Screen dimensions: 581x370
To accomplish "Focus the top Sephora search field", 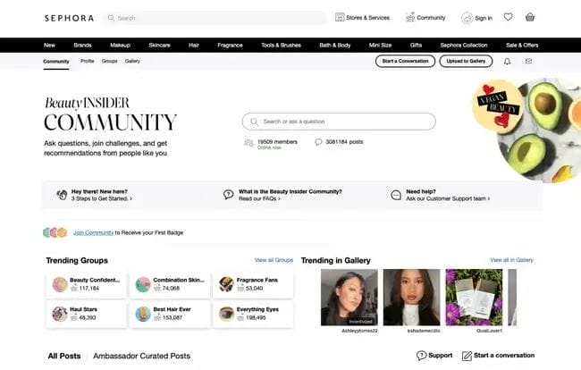I will (x=215, y=18).
